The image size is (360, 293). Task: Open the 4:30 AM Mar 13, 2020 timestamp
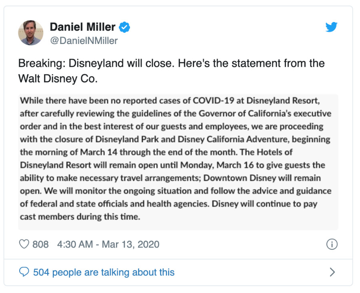point(108,244)
